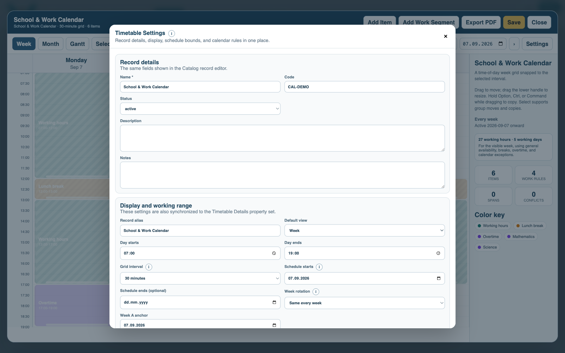
Task: Click the Add Item button
Action: pyautogui.click(x=380, y=22)
